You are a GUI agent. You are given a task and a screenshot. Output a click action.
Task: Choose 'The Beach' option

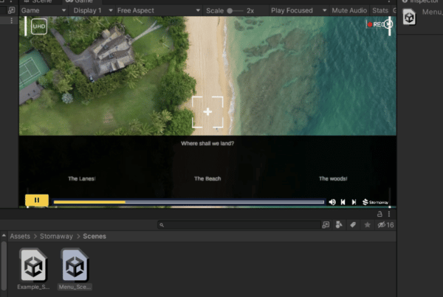click(x=207, y=178)
